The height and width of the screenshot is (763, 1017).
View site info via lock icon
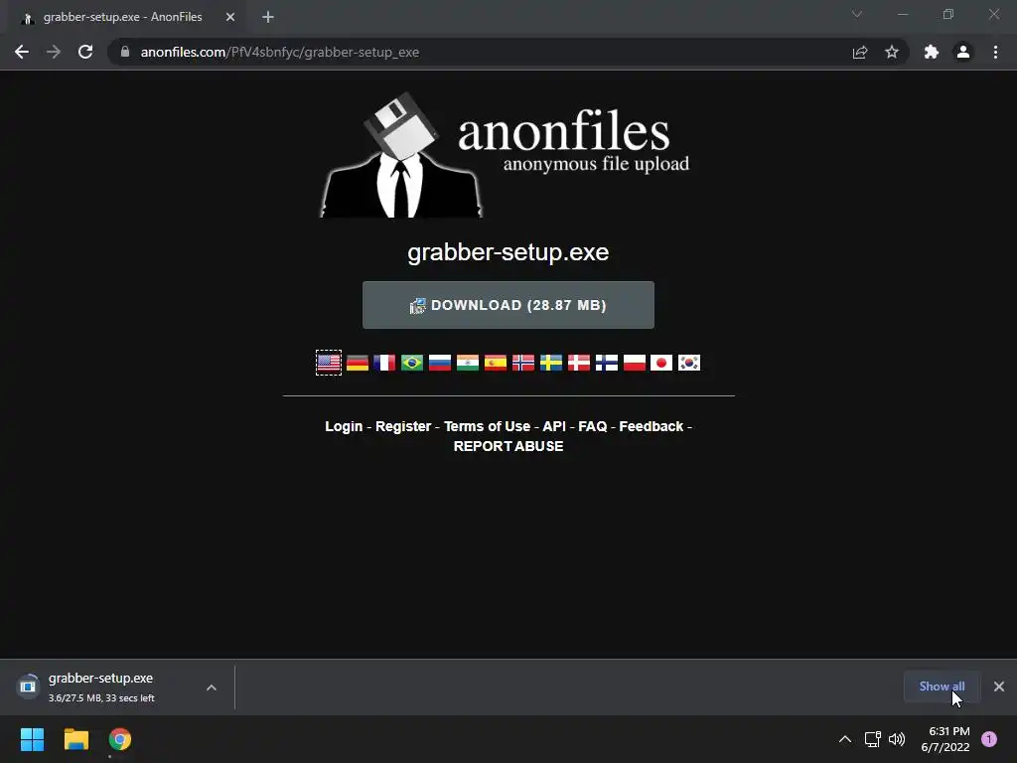pos(125,52)
